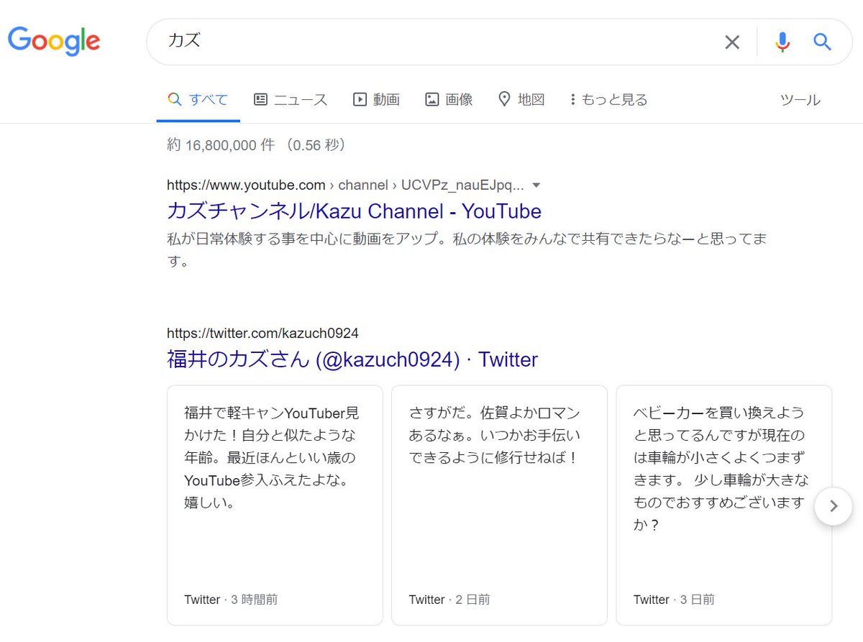Click the https://twitter.com/kazuch0924 URL text

262,333
